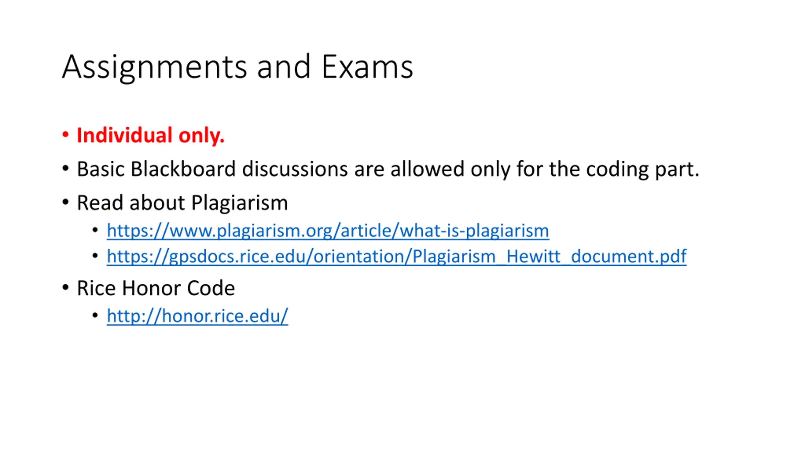This screenshot has width=805, height=452.
Task: Open the gpsdocs.rice.edu Plagiarism Hewitt document link
Action: [x=397, y=256]
